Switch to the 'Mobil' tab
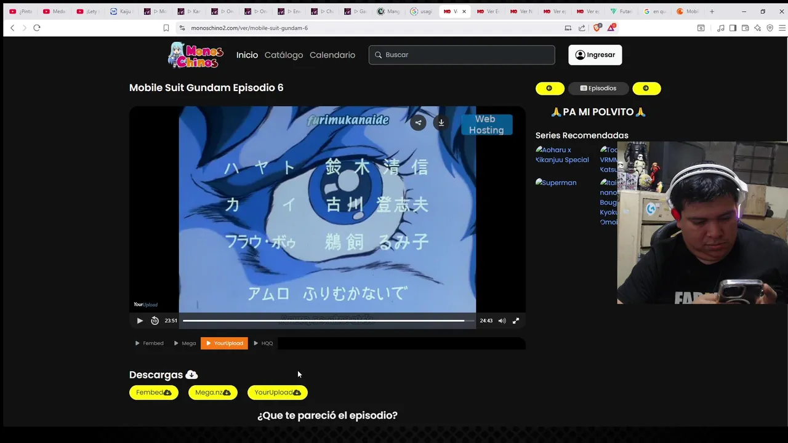 (x=688, y=11)
